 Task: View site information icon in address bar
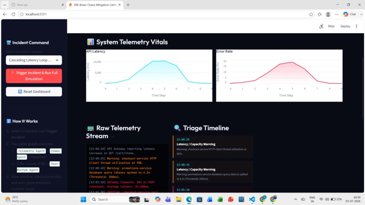click(x=22, y=14)
